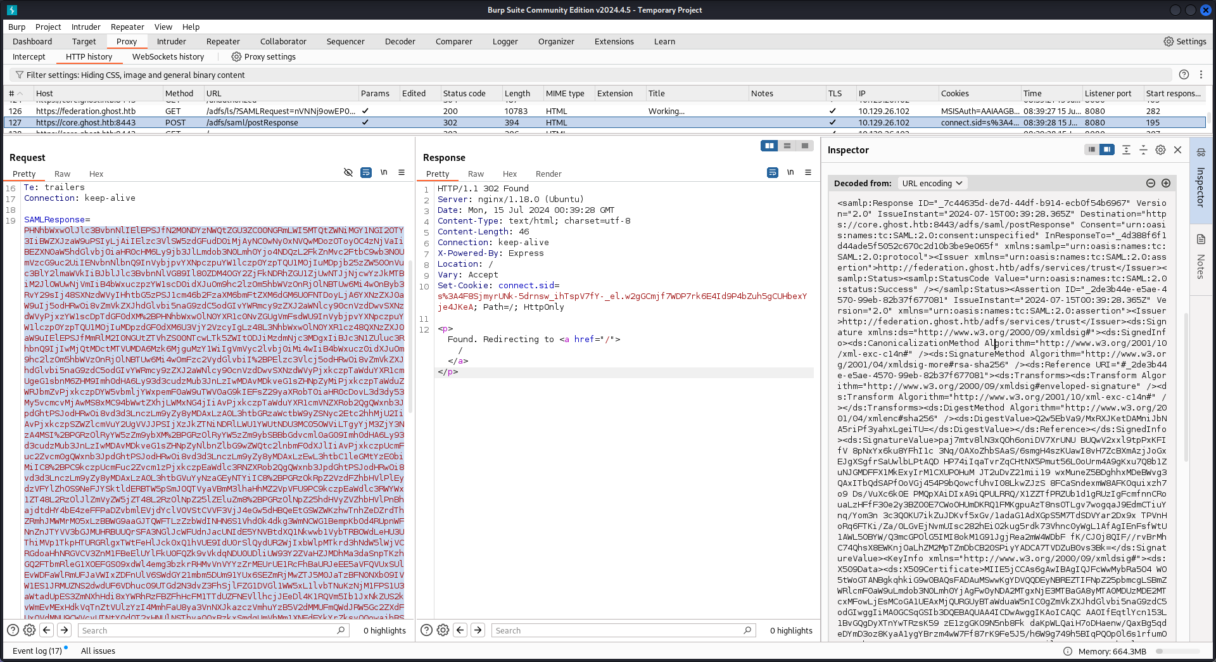This screenshot has height=662, width=1216.
Task: Click Response search input field
Action: [x=624, y=630]
